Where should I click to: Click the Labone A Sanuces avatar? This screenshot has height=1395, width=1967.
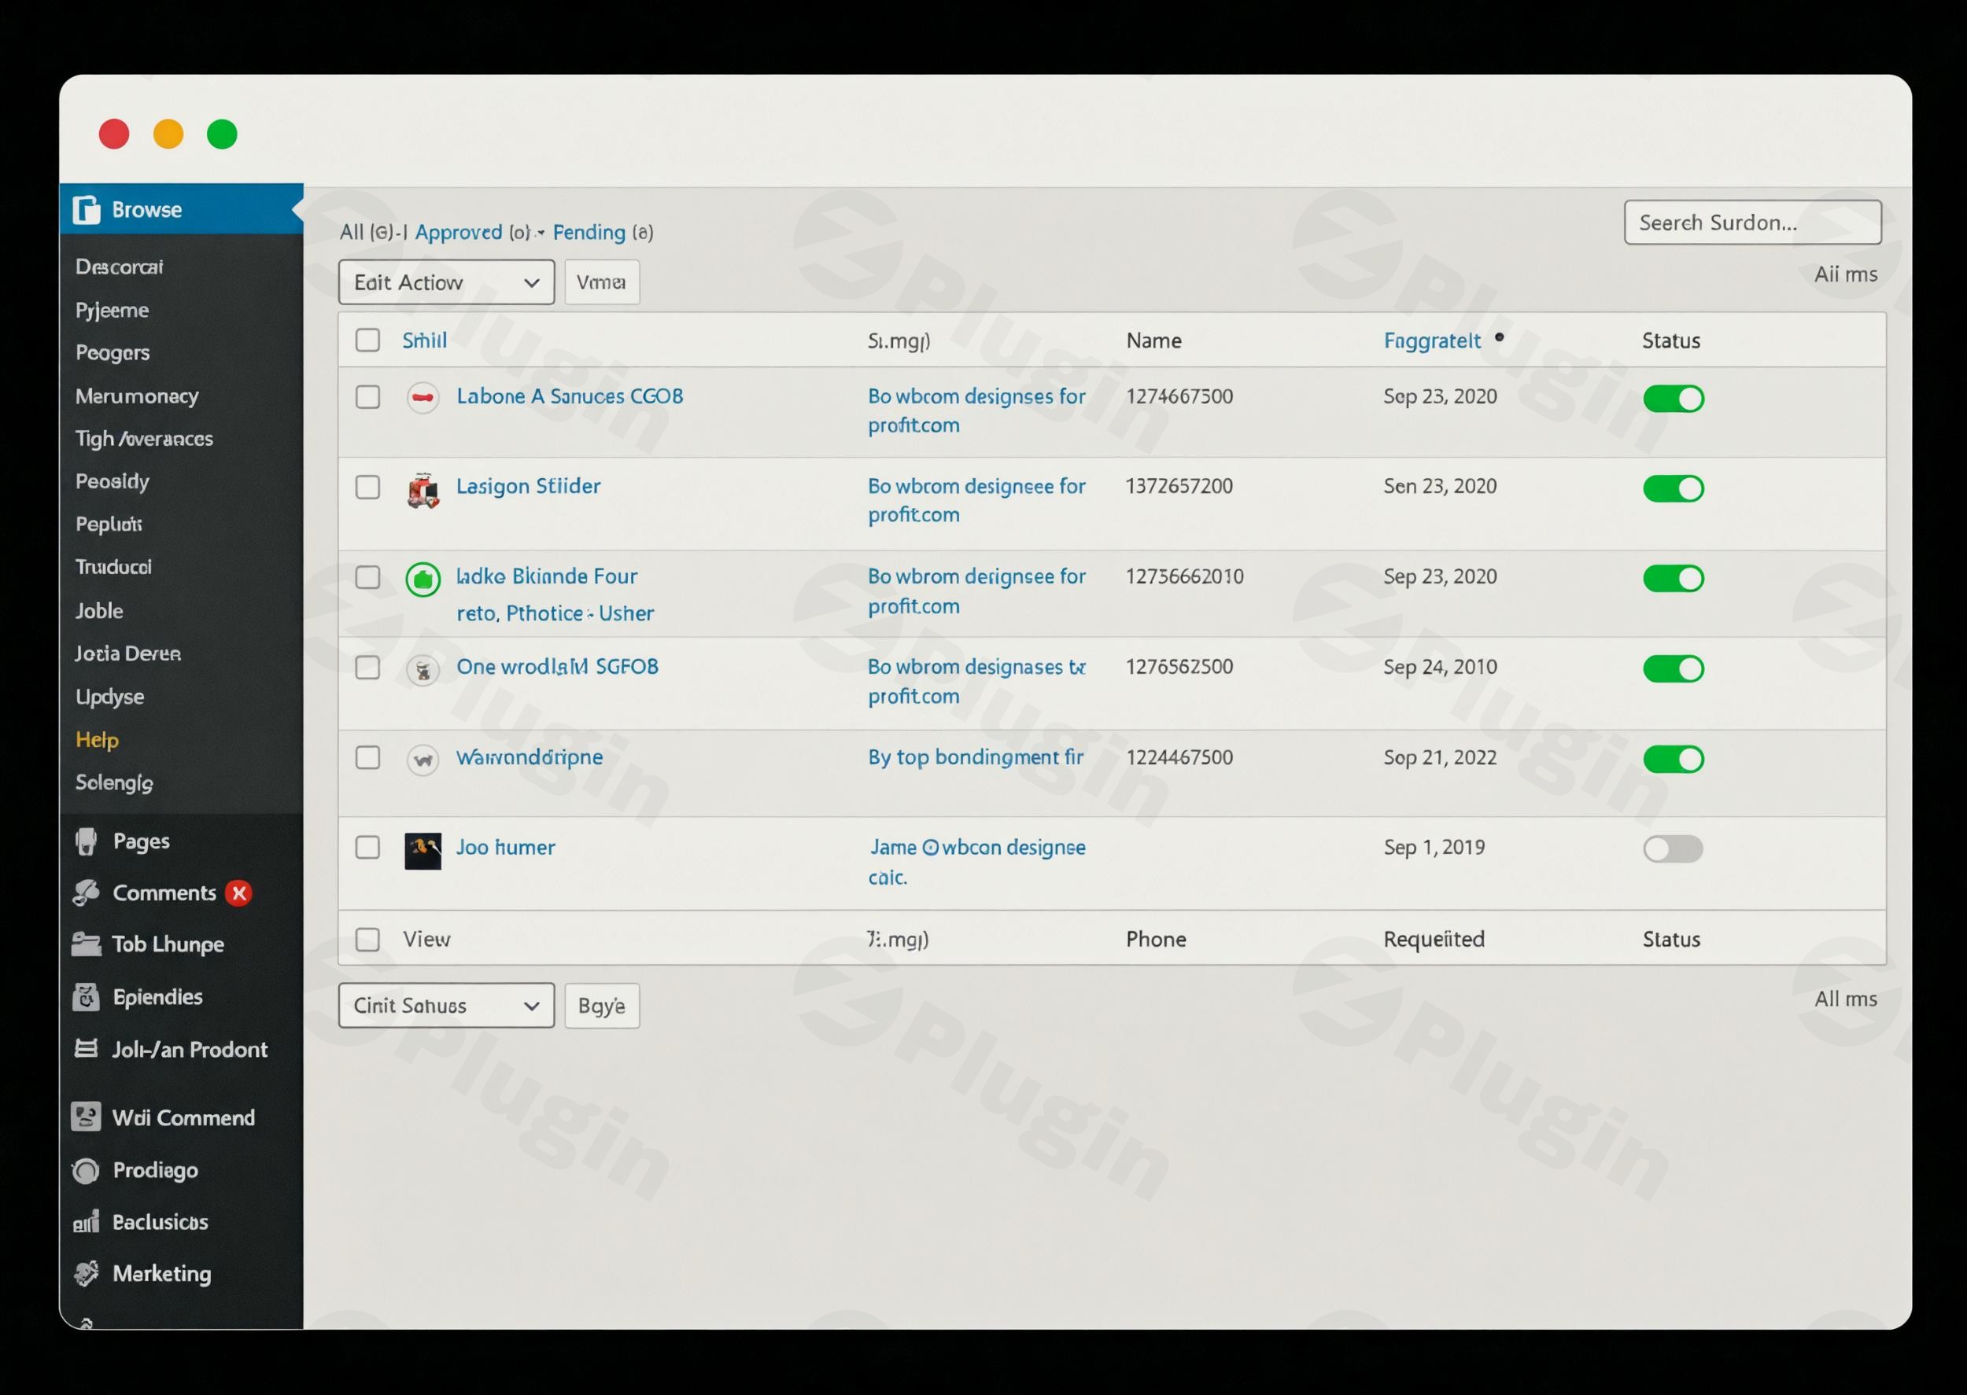click(x=423, y=398)
